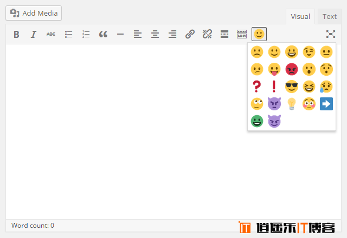This screenshot has height=238, width=347.
Task: Collapse the emoticons dropdown button
Action: (259, 34)
